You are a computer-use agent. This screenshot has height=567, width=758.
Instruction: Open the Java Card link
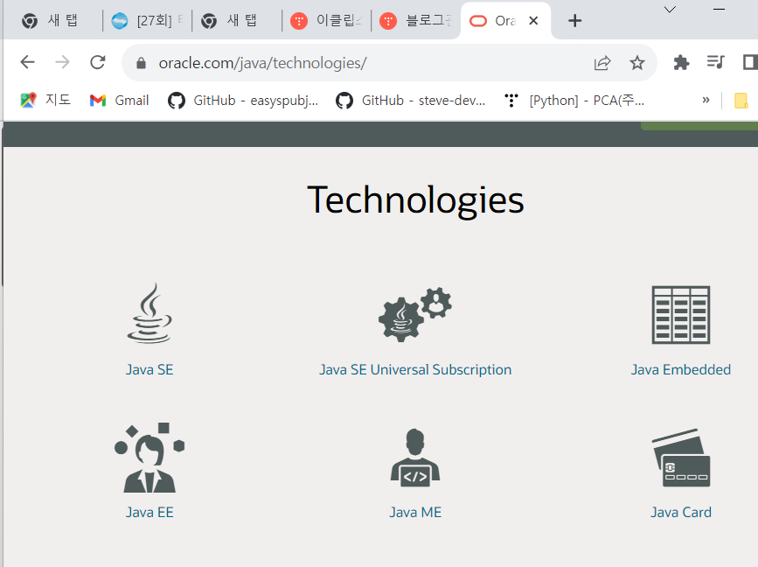tap(681, 513)
